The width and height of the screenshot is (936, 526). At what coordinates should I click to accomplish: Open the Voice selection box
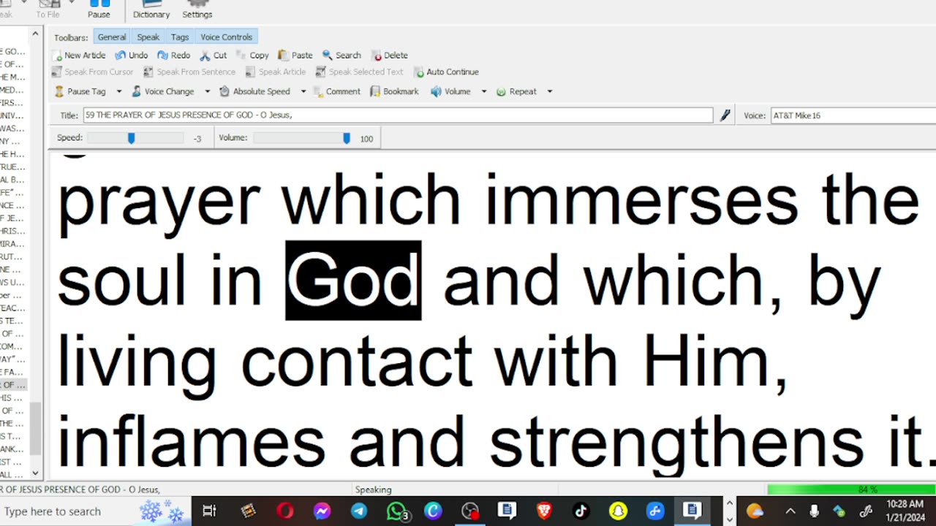[853, 115]
